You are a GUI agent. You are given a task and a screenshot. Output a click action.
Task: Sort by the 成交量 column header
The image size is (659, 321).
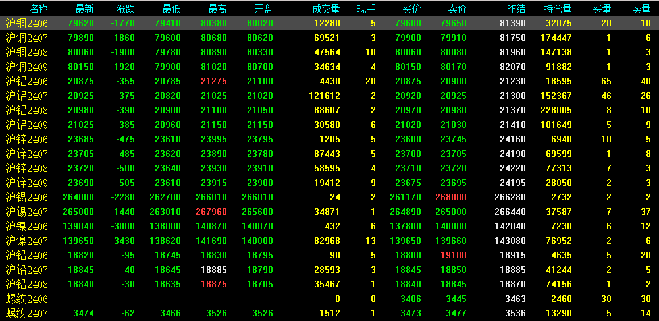[x=326, y=9]
